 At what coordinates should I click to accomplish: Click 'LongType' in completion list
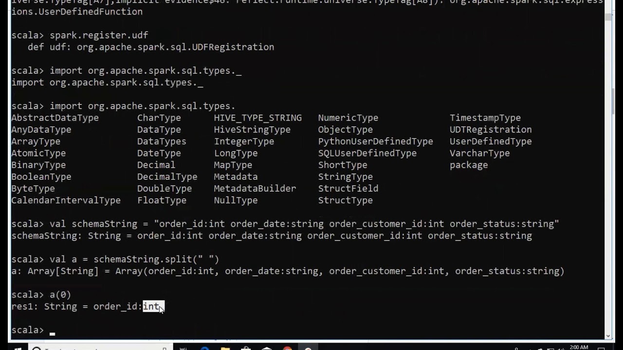(236, 153)
